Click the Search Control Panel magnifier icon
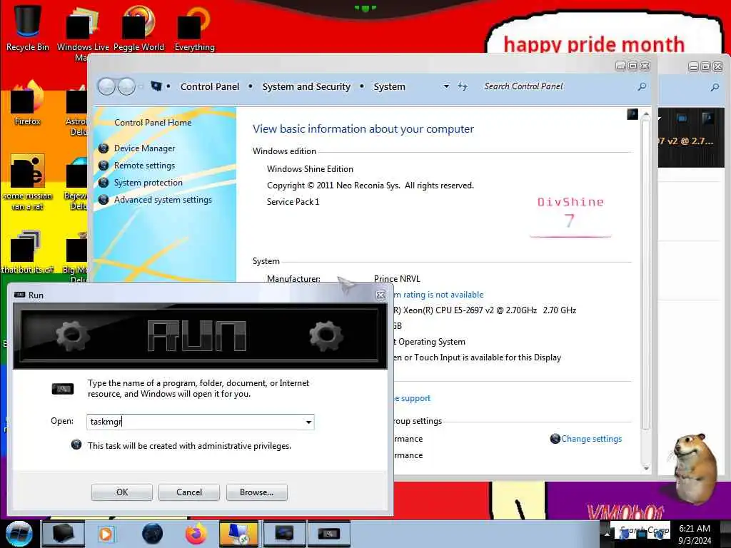 click(642, 86)
